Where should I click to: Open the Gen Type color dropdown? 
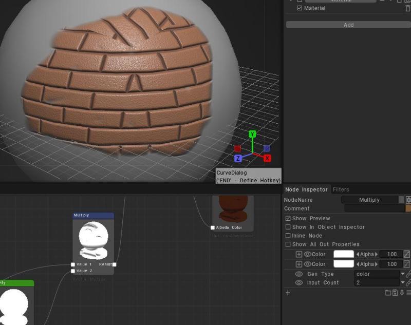coord(380,274)
